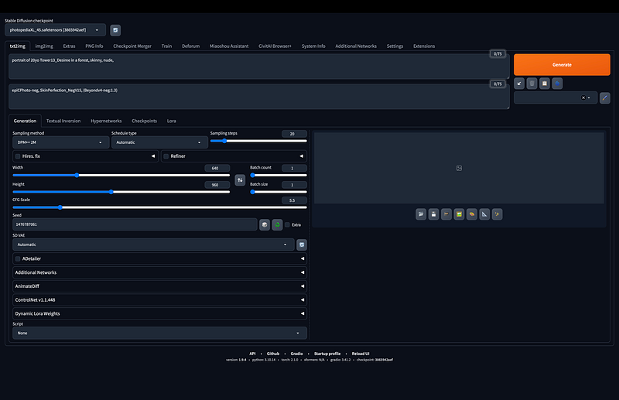Expand the Additional Networks accordion panel
619x400 pixels.
click(x=159, y=272)
